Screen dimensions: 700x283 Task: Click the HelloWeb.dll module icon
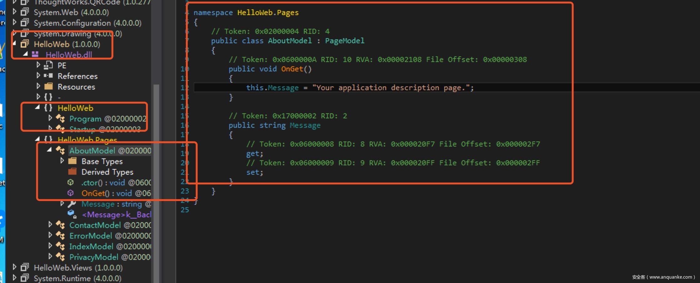point(35,54)
